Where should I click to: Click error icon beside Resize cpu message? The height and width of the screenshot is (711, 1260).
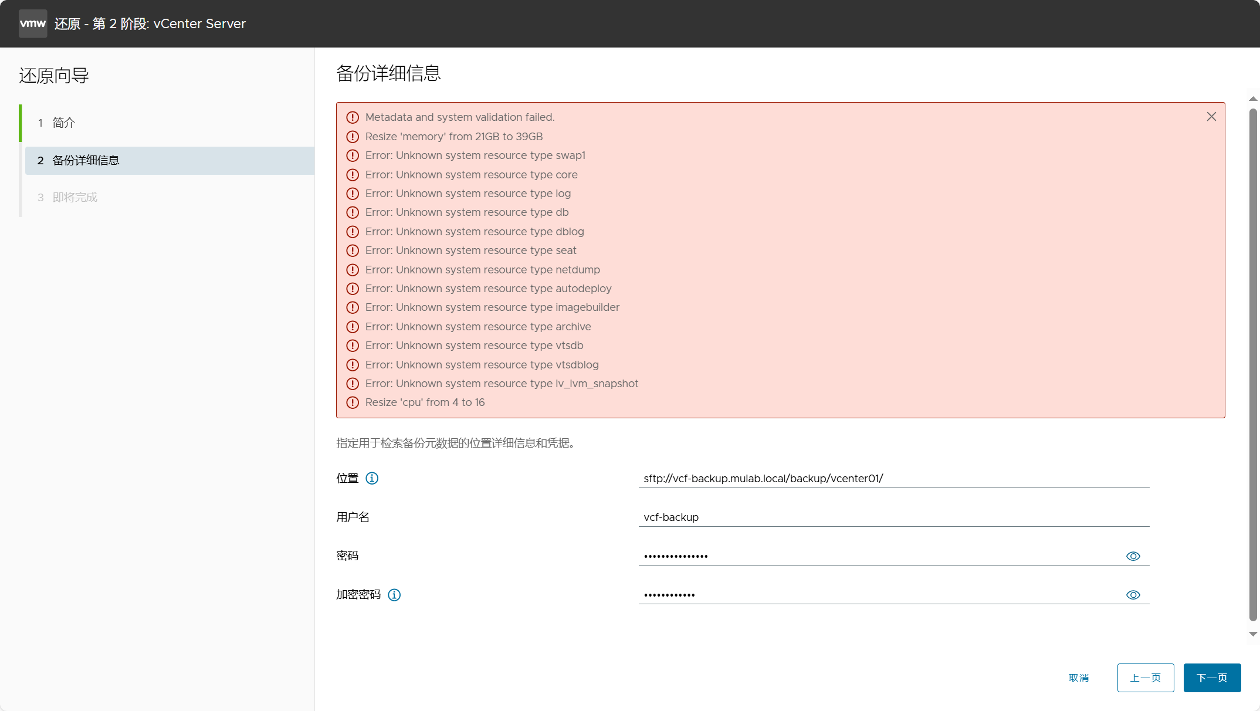[x=353, y=402]
